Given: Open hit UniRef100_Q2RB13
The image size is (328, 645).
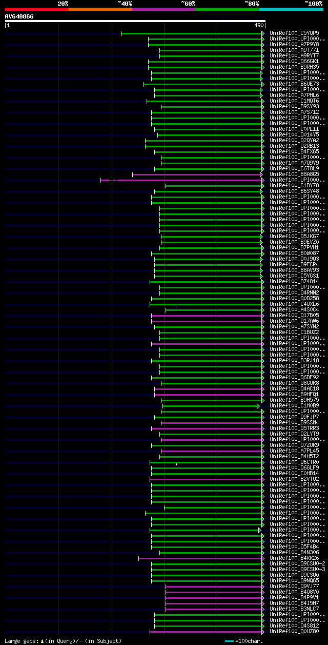Looking at the screenshot, I should coord(294,146).
